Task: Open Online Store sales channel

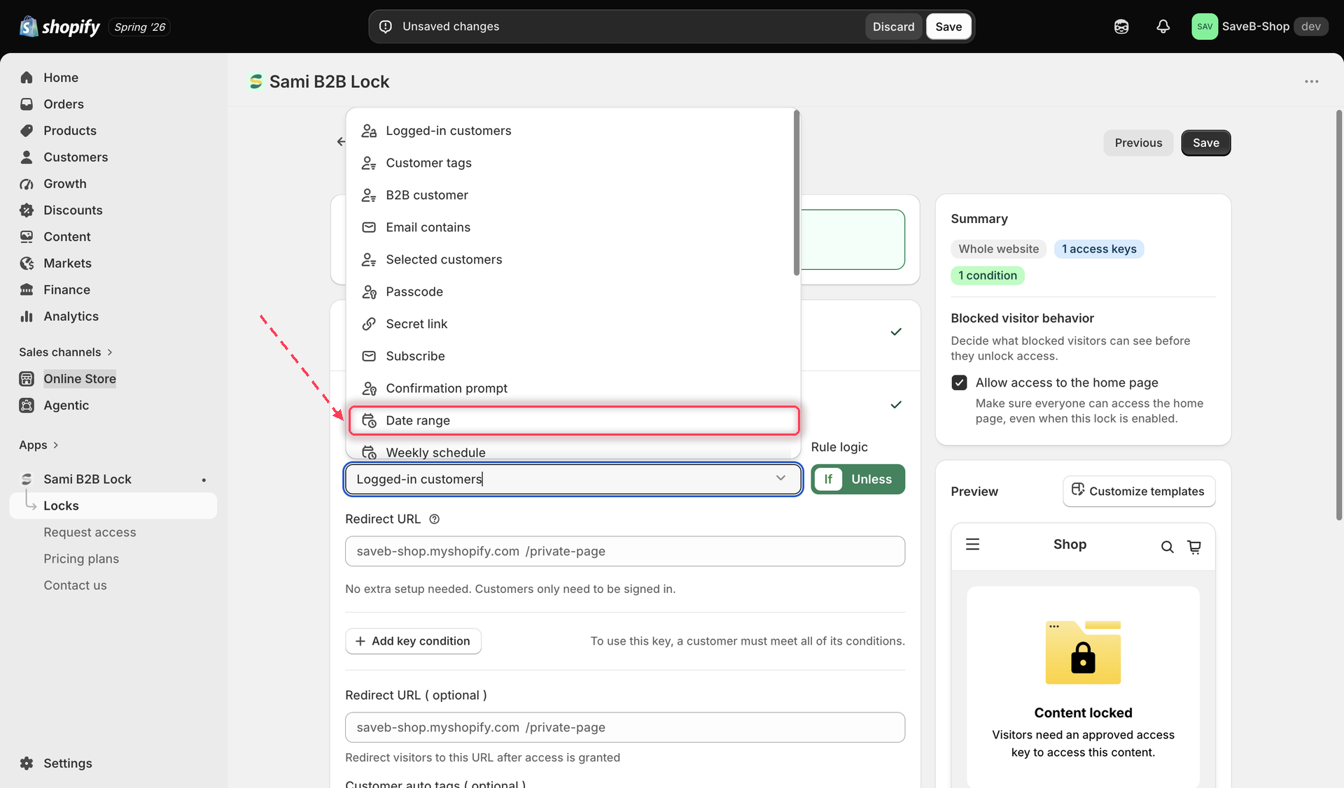Action: [x=80, y=379]
